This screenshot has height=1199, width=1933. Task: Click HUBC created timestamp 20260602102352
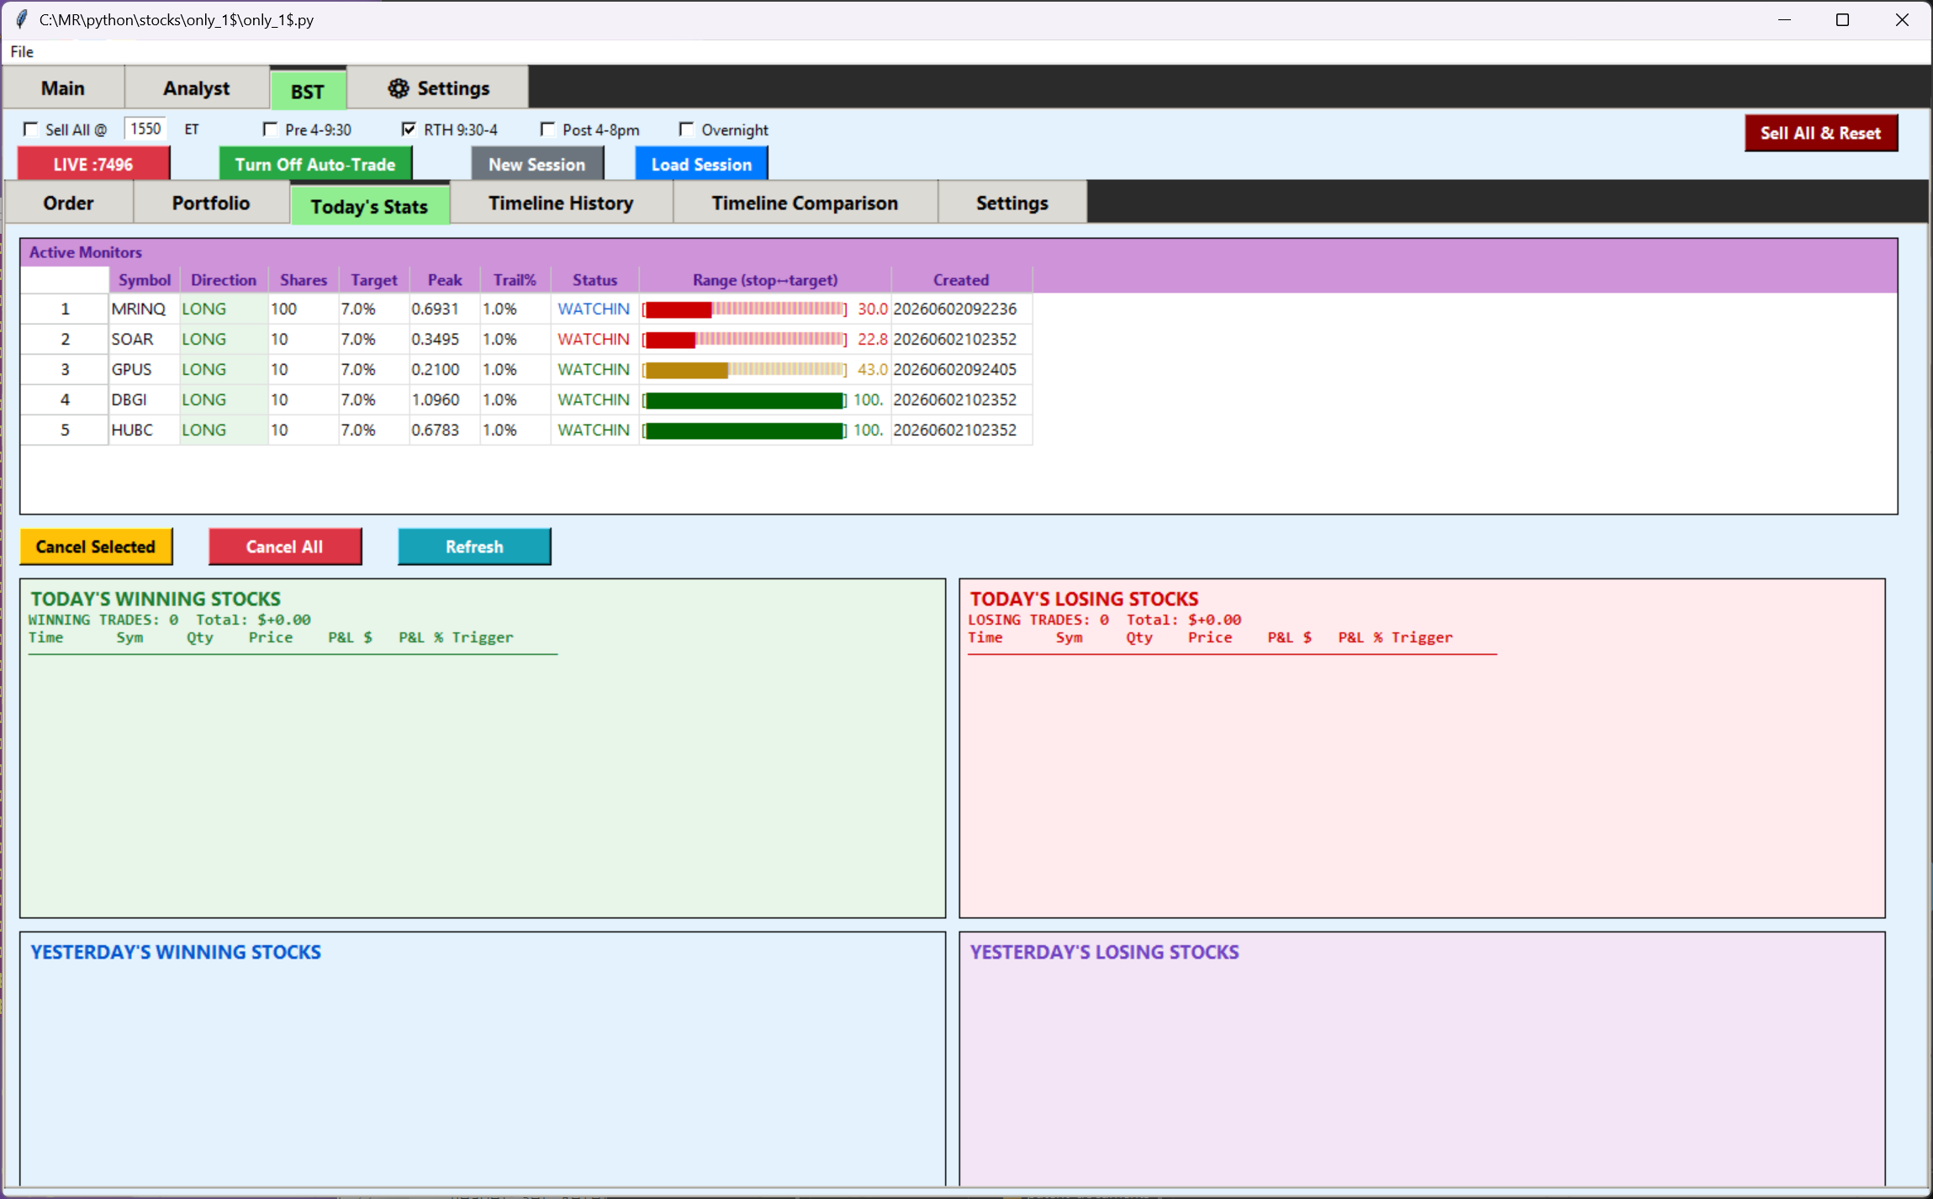(x=955, y=430)
